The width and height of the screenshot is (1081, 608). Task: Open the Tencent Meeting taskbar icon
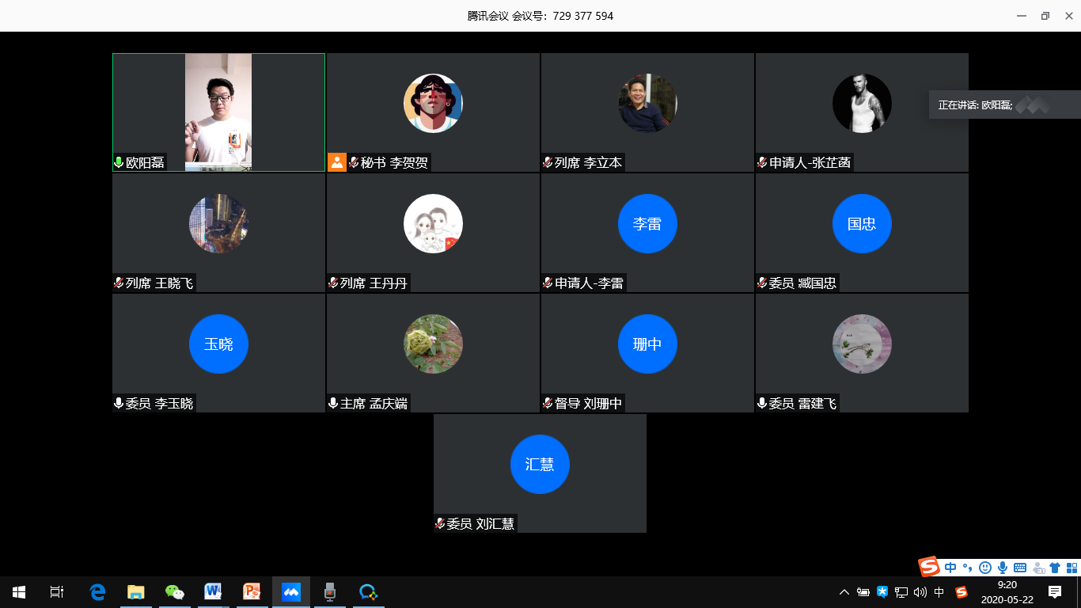(291, 591)
